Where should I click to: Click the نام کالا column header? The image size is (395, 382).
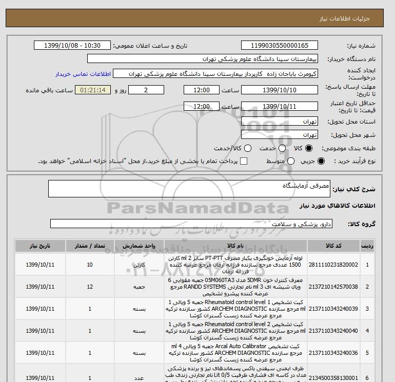tap(235, 246)
